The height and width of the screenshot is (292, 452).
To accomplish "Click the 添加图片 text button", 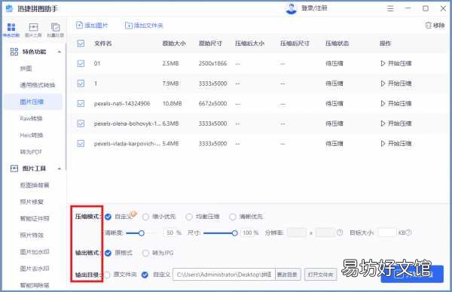I will click(x=96, y=26).
